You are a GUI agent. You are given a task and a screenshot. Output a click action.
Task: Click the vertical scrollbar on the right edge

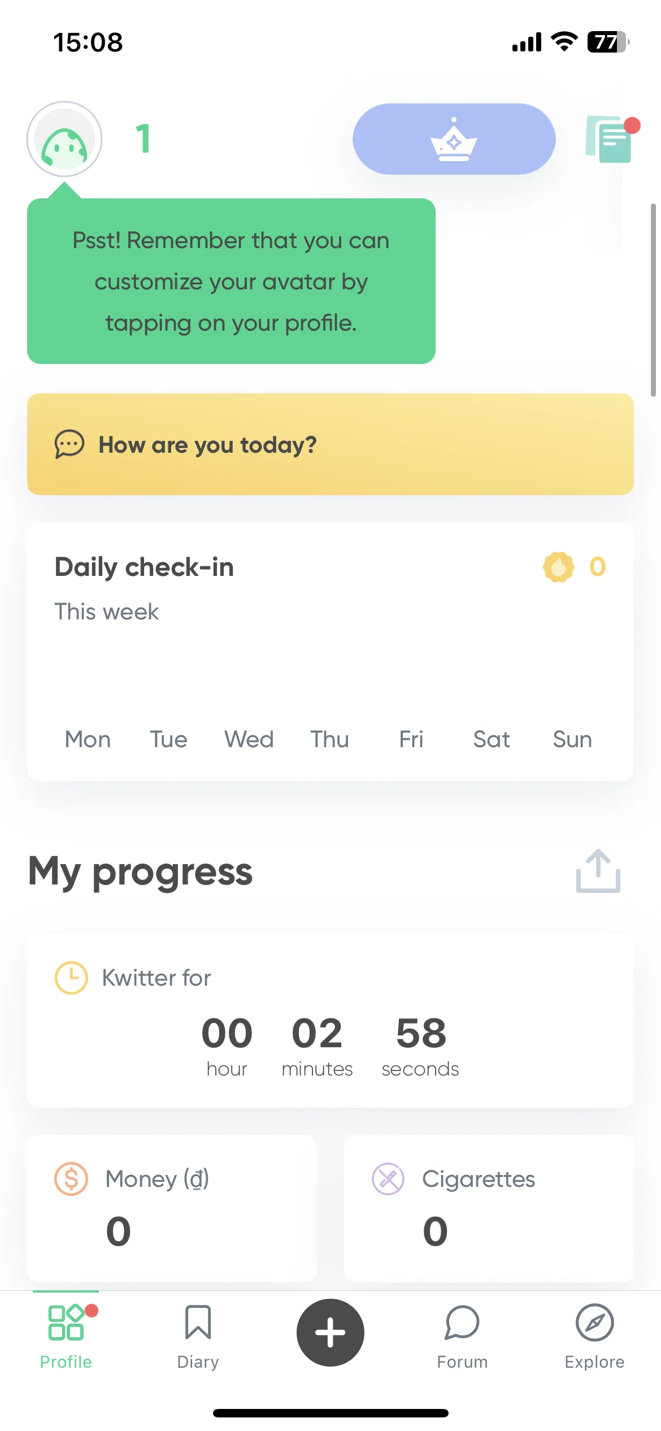(x=653, y=300)
